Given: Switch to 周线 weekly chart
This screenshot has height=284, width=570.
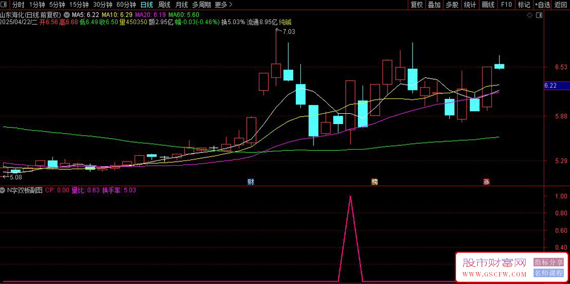Looking at the screenshot, I should 165,5.
